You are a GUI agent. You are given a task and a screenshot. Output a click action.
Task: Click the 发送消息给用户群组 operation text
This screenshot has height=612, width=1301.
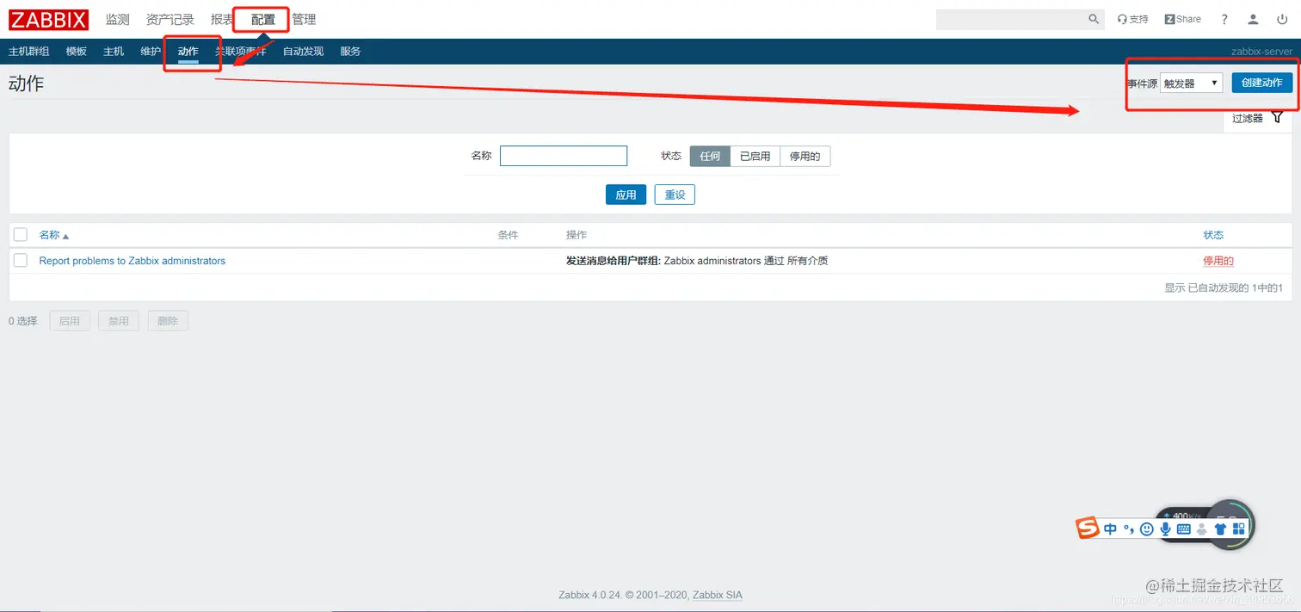click(x=614, y=261)
